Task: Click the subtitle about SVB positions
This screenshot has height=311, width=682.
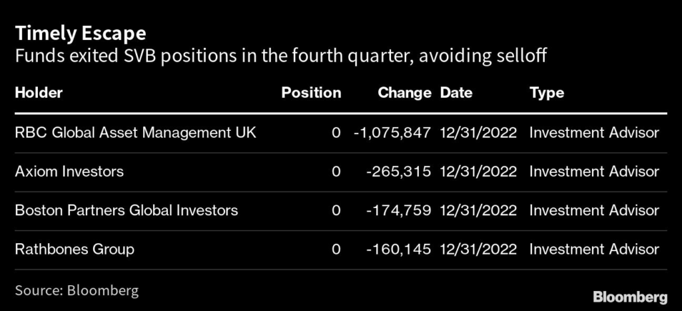Action: point(280,56)
